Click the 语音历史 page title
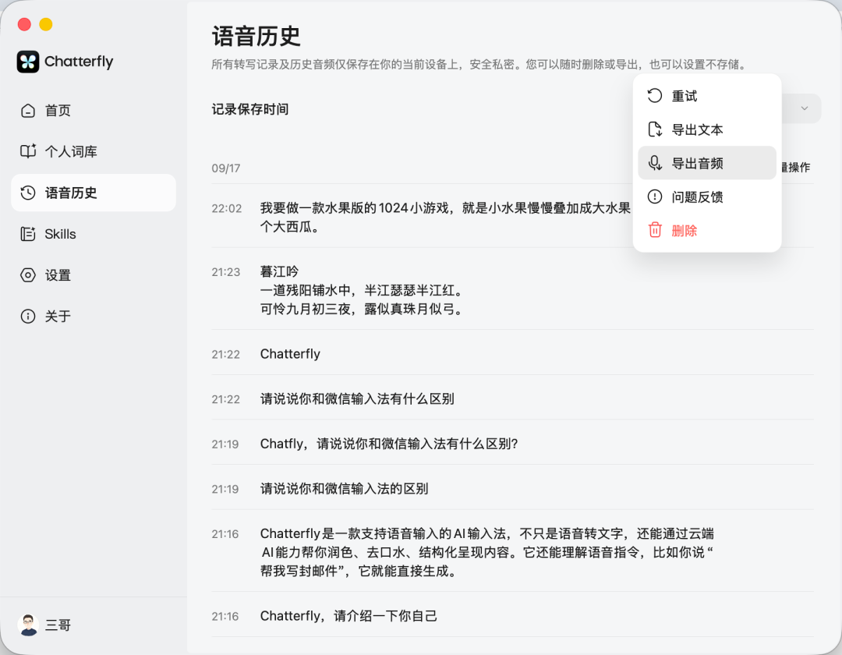 256,37
